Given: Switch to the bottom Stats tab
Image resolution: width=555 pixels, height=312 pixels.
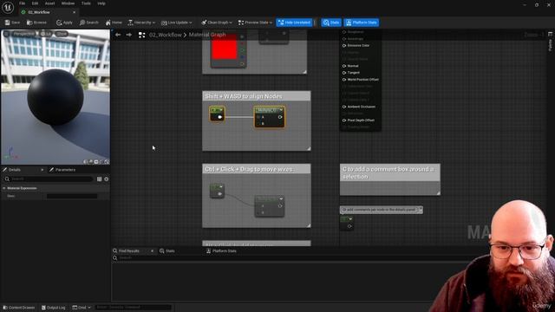Looking at the screenshot, I should 167,250.
